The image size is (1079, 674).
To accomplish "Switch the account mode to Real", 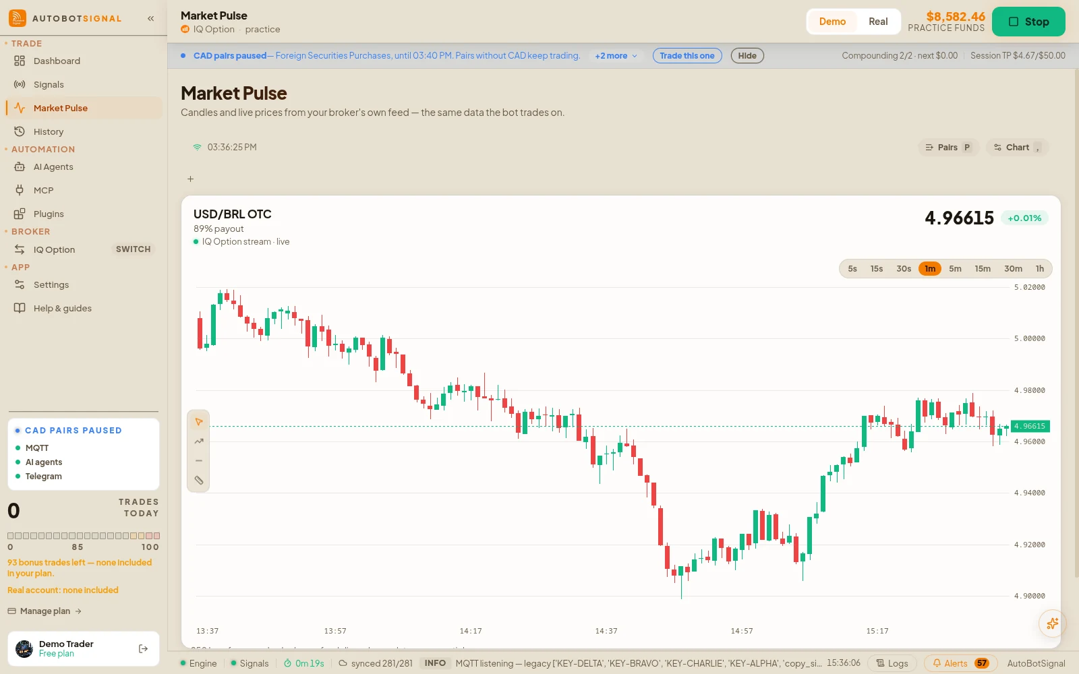I will (x=878, y=22).
